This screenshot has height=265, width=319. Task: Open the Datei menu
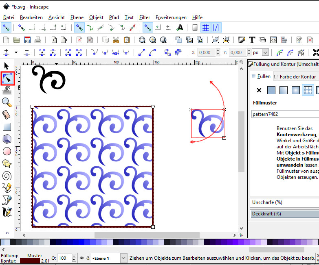pos(9,17)
